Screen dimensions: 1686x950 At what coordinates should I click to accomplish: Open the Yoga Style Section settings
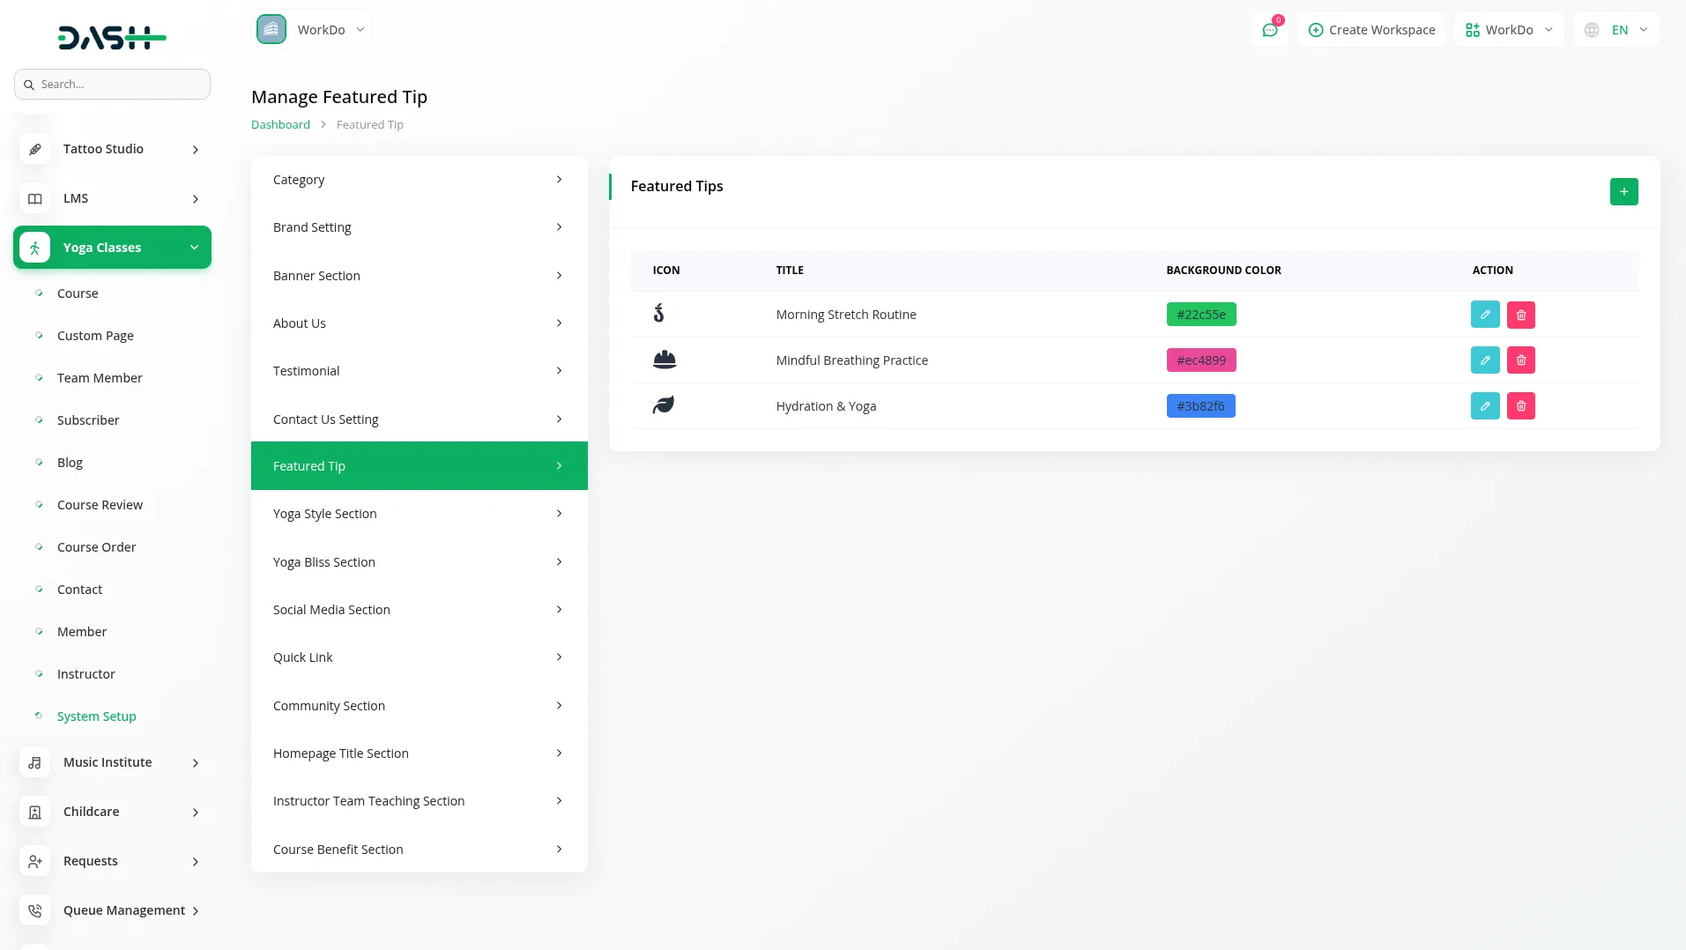tap(419, 514)
